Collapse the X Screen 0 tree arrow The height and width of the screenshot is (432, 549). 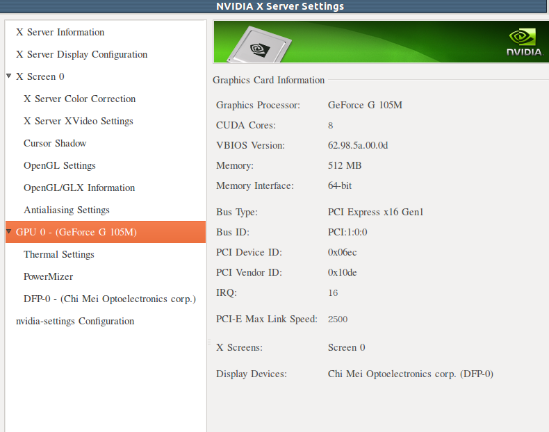[9, 76]
